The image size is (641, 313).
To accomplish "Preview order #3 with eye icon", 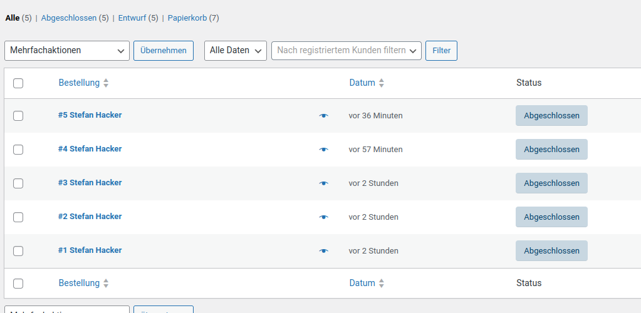I will point(323,183).
